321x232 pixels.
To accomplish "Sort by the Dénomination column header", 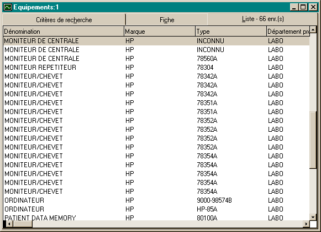I will [x=64, y=32].
